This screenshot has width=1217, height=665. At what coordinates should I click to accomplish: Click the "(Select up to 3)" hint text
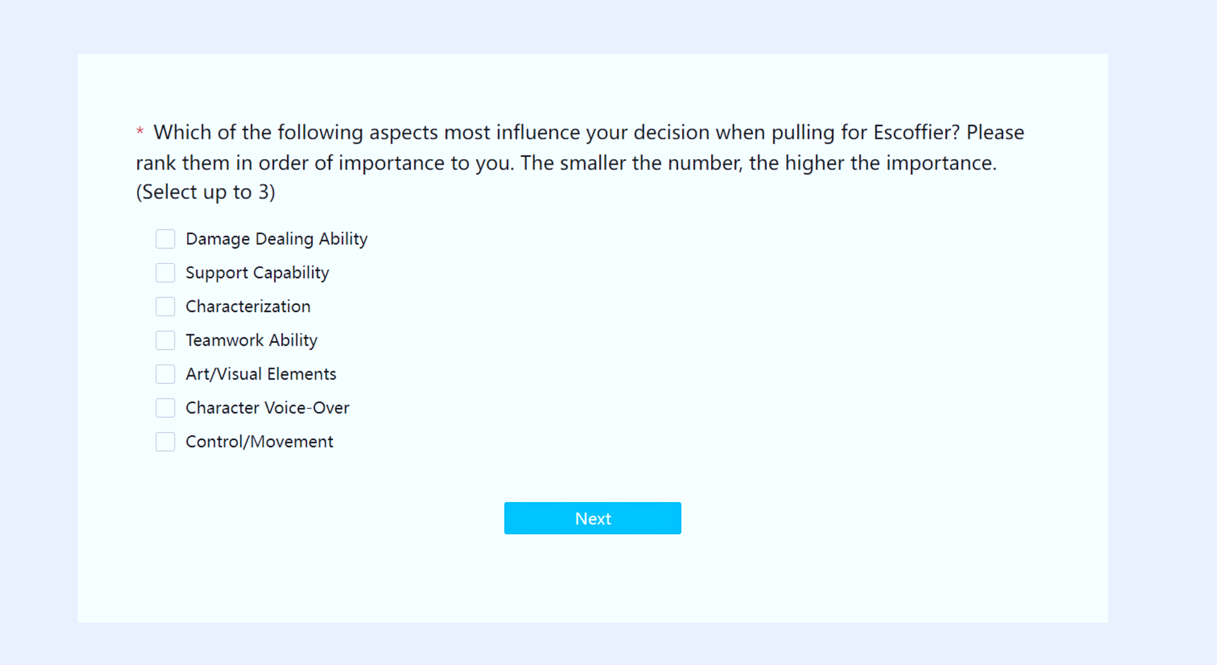(206, 192)
